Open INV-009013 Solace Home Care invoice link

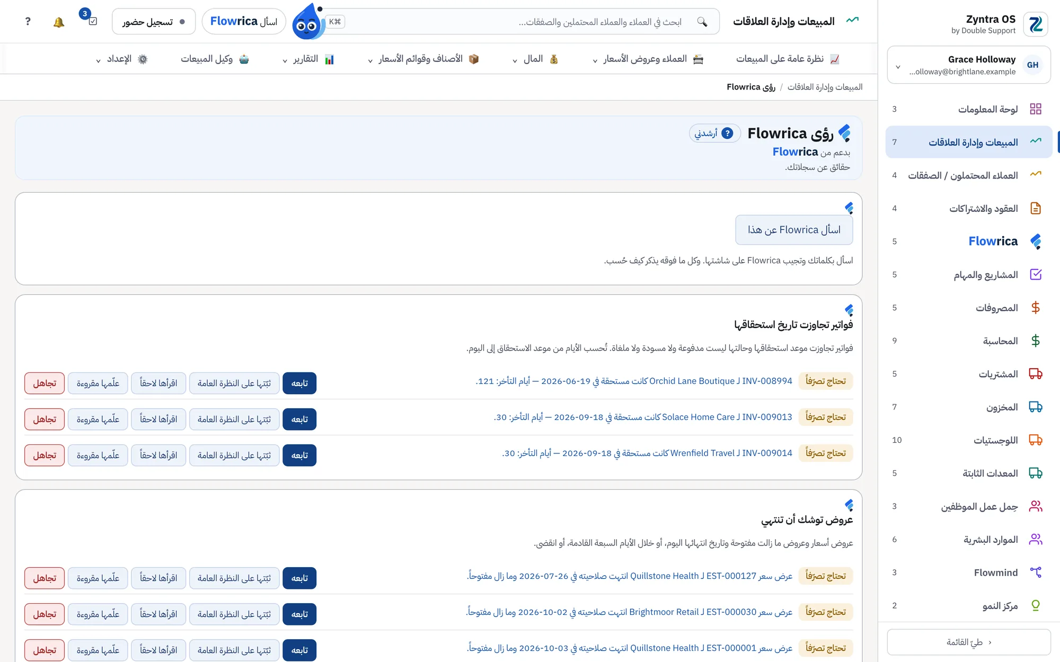coord(643,417)
